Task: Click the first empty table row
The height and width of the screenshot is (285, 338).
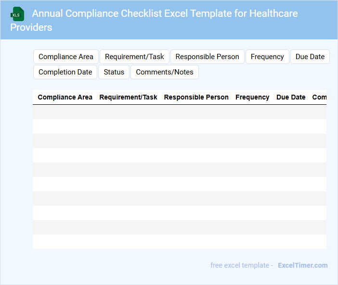Action: click(180, 112)
